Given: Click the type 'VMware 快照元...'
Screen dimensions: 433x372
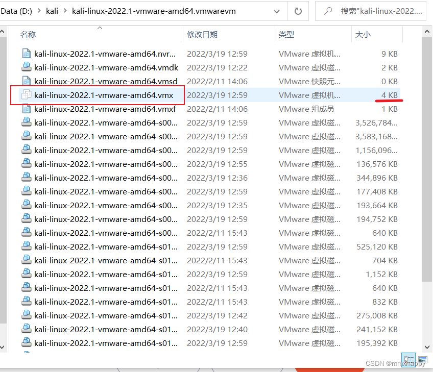Looking at the screenshot, I should (x=309, y=82).
